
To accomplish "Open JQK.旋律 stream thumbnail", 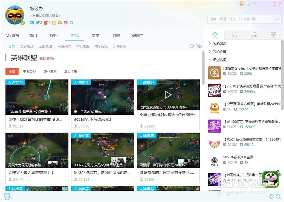I will pyautogui.click(x=37, y=97).
